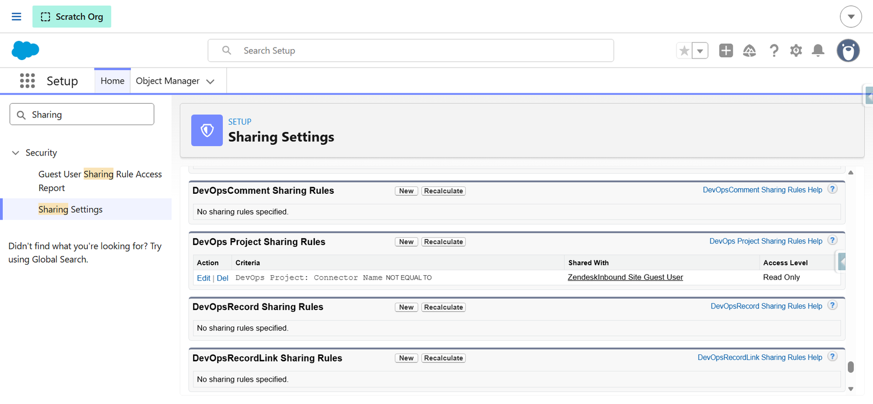
Task: Click Recalculate for DevOpsRecord Sharing Rules
Action: [444, 307]
